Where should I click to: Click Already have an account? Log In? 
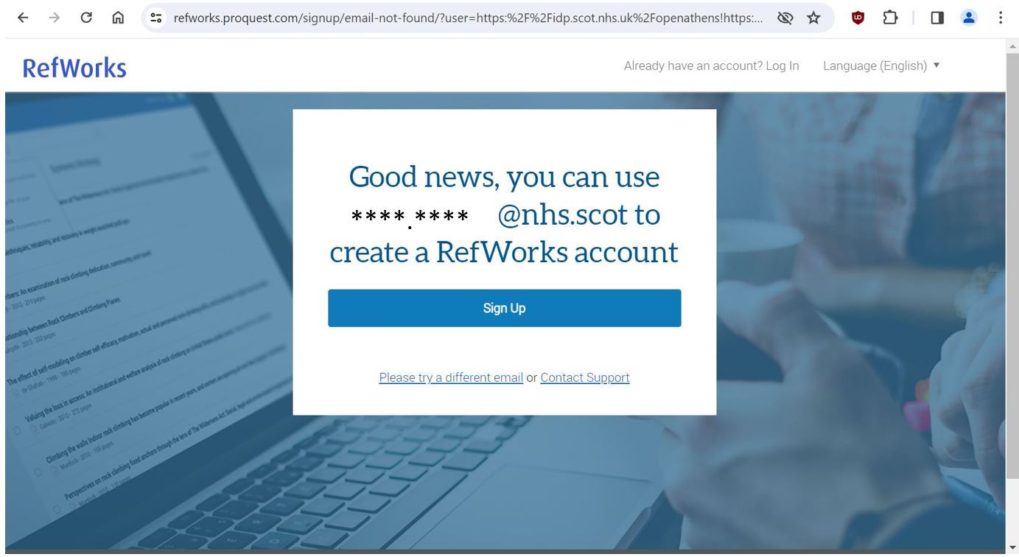coord(711,66)
